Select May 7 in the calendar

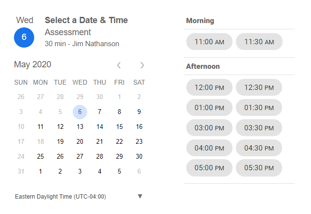pos(100,112)
